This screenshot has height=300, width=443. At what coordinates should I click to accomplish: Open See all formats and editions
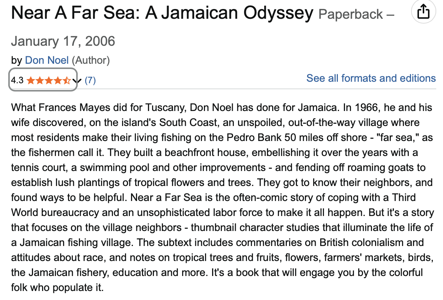tap(371, 78)
